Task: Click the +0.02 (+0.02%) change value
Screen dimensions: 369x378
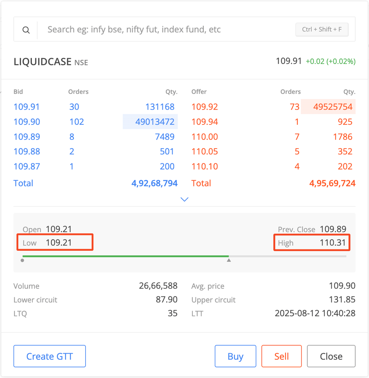Action: [x=331, y=61]
